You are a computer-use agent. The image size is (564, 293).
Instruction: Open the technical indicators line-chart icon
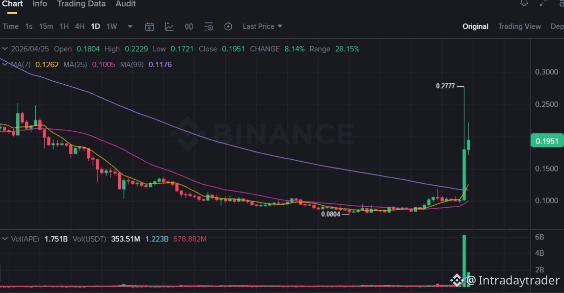[169, 26]
